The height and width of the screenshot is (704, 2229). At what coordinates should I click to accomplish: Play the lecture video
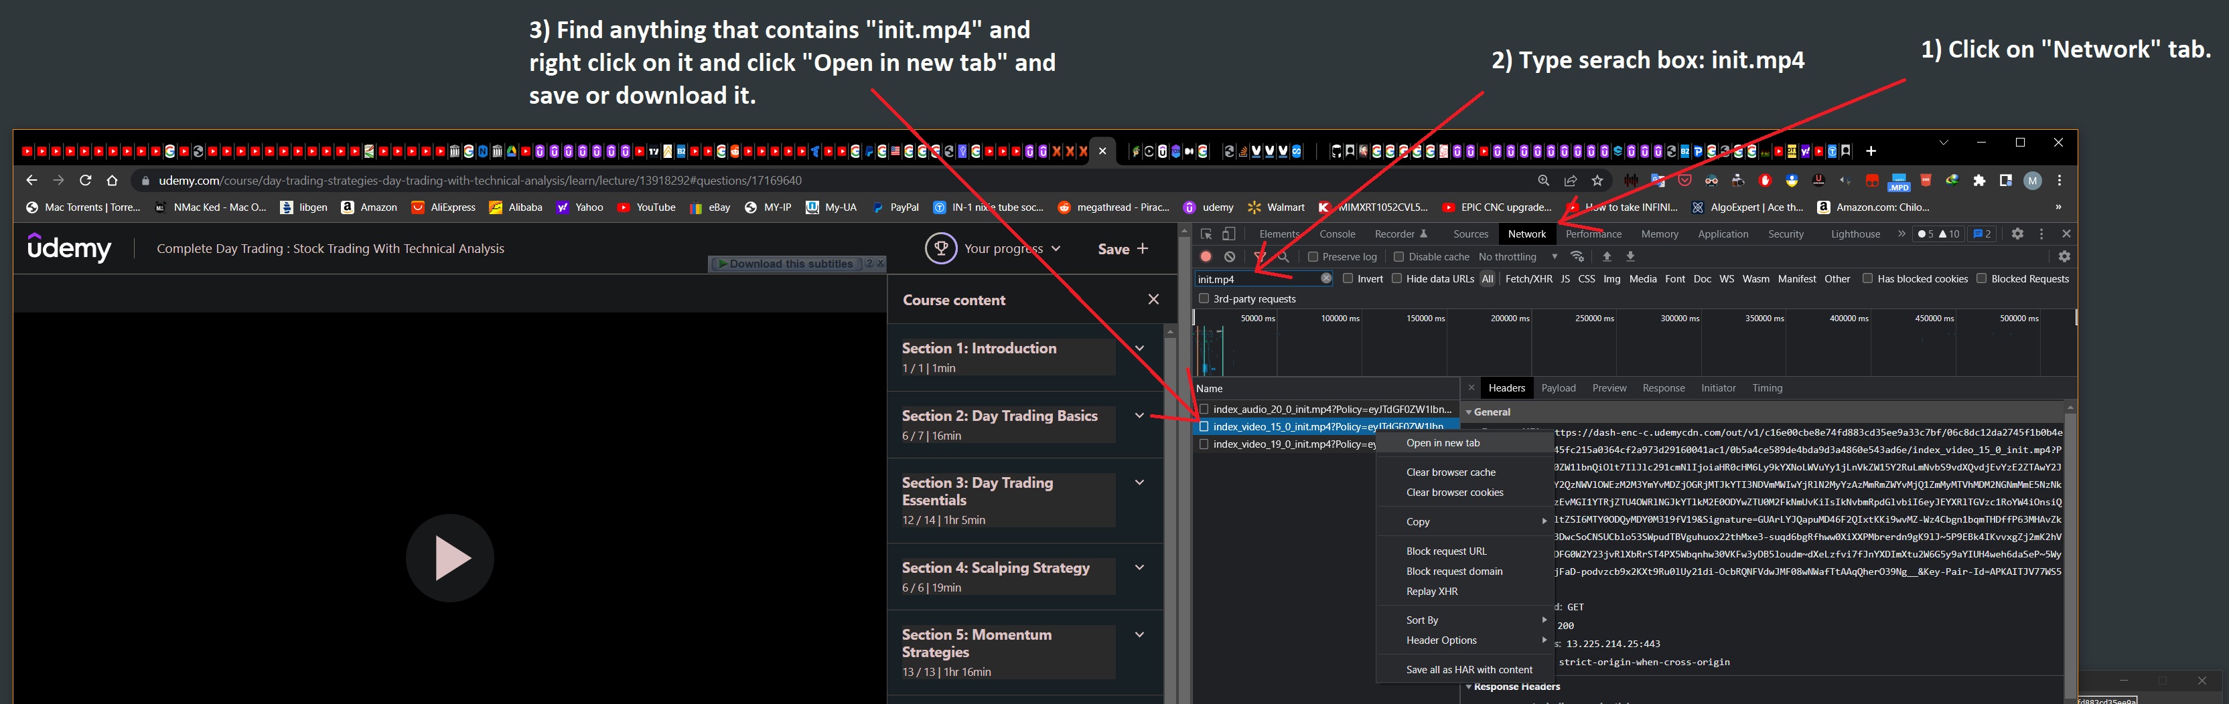coord(450,558)
